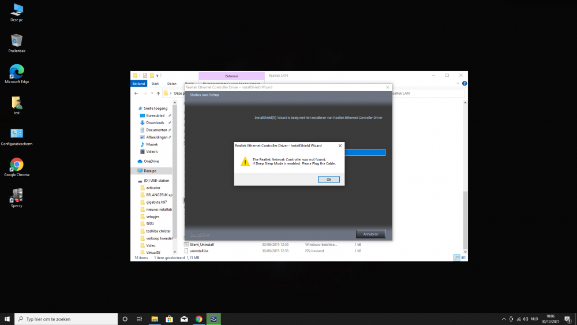Open the gigabyte h97 folder
The height and width of the screenshot is (325, 577).
(x=156, y=202)
